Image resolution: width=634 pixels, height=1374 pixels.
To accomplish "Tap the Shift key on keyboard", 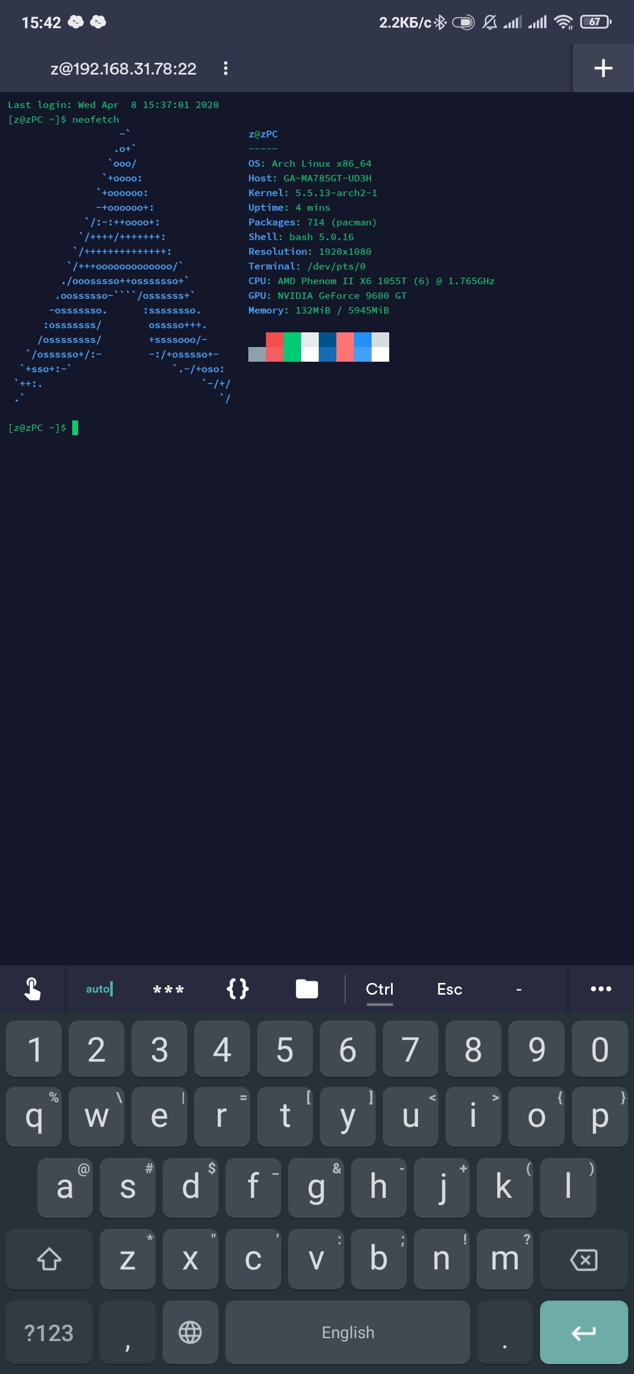I will pyautogui.click(x=49, y=1259).
